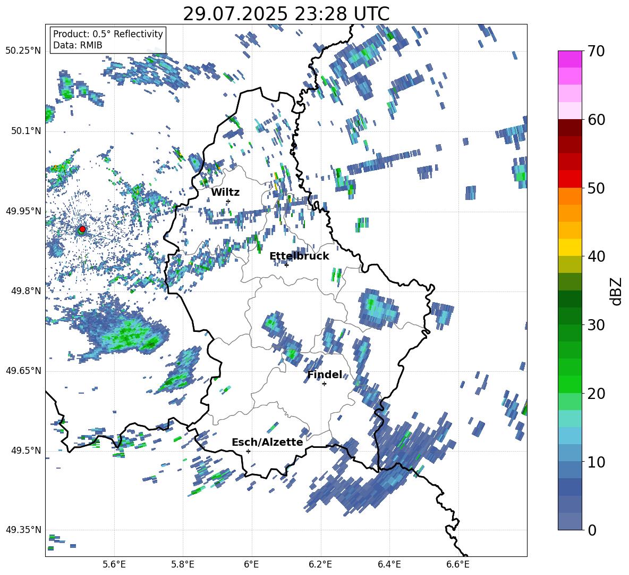Click the 6.6°E longitude tick label
The image size is (629, 575).
(458, 564)
